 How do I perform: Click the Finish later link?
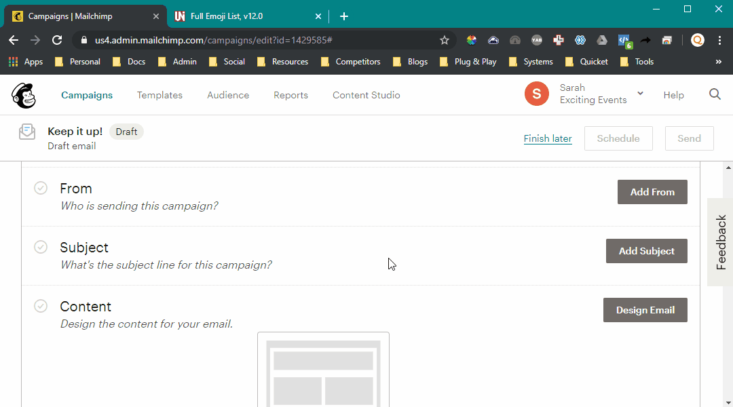(x=548, y=139)
